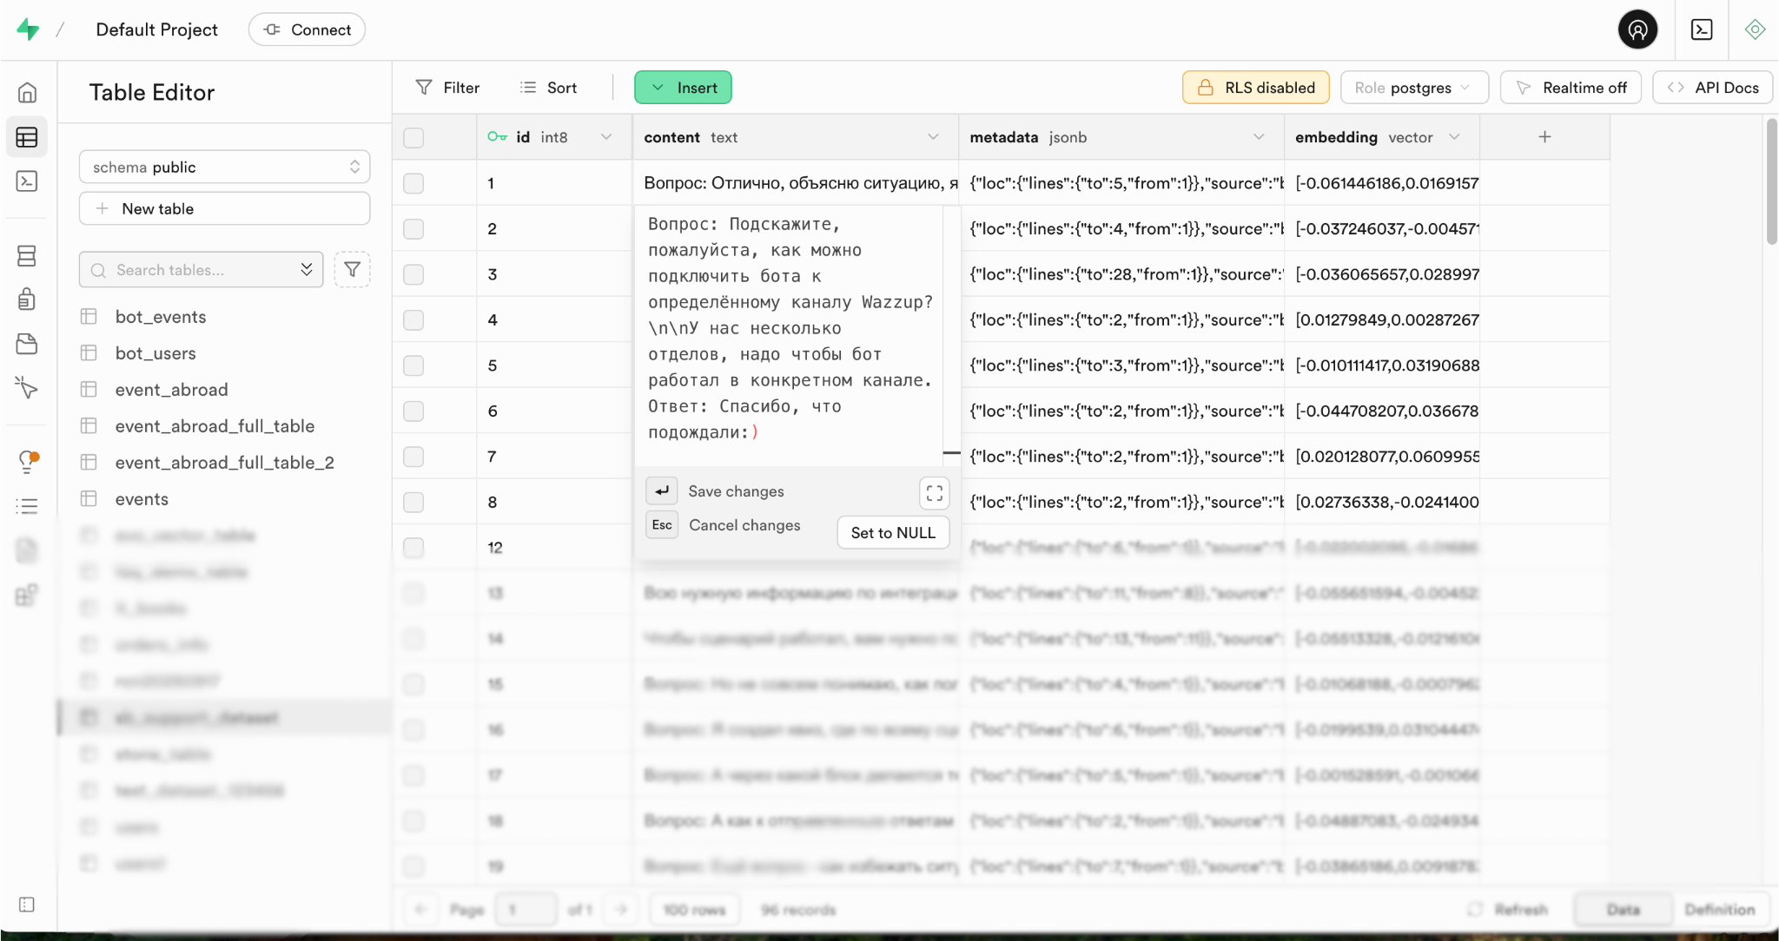Expand the Role postgres dropdown

click(1413, 88)
